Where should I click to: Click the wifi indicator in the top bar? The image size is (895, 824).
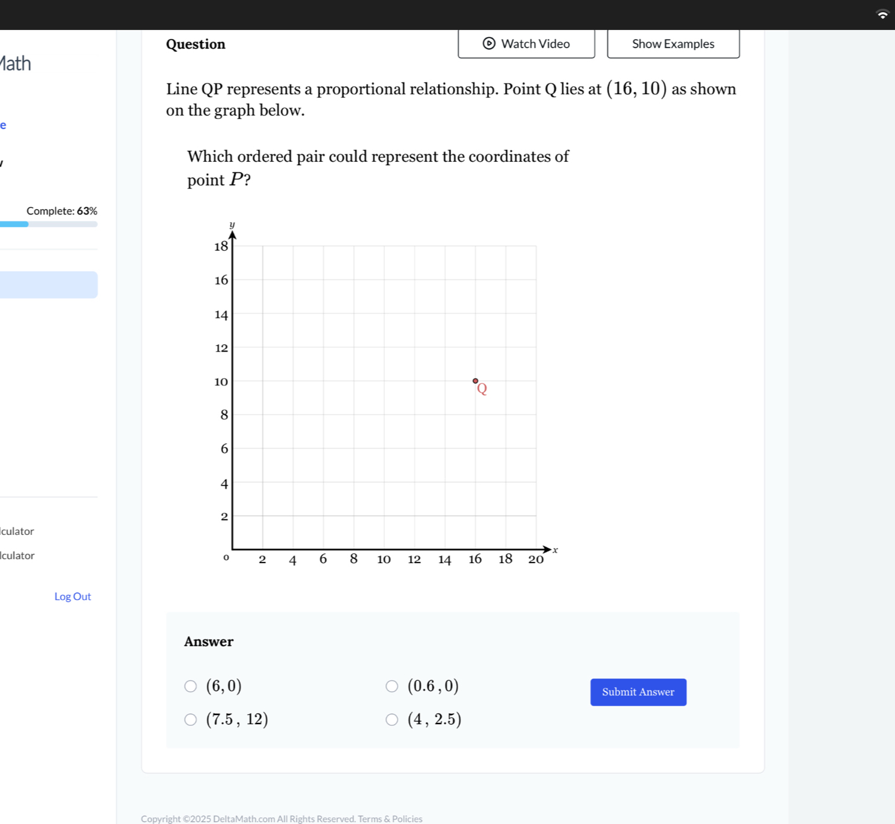coord(882,14)
